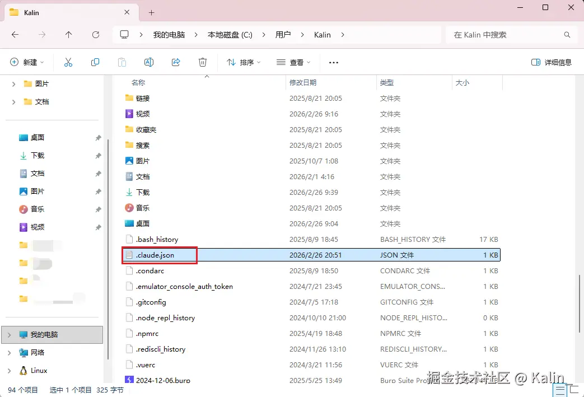Open the three-dots more options menu
This screenshot has height=397, width=584.
point(334,63)
